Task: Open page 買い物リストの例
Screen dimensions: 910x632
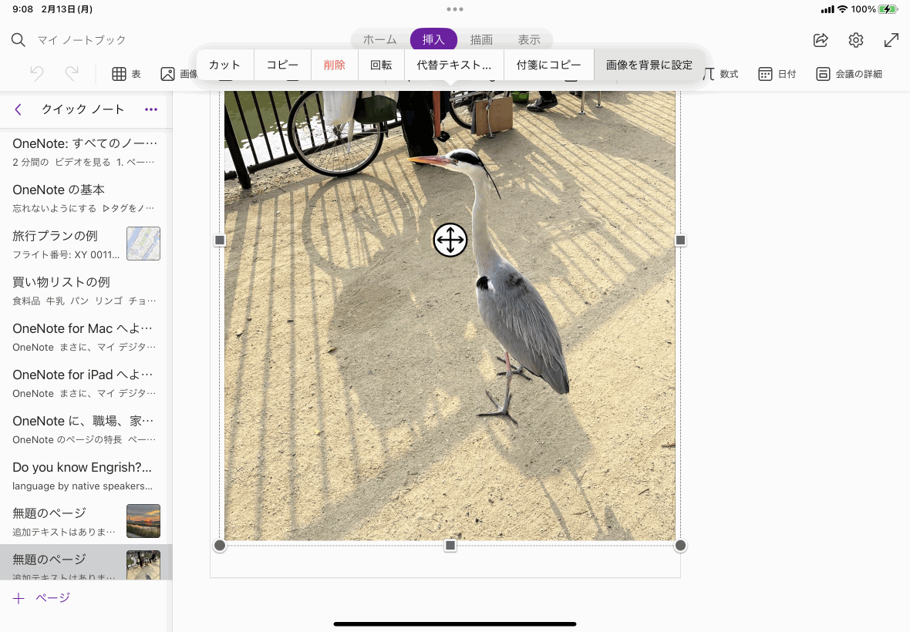Action: coord(86,291)
